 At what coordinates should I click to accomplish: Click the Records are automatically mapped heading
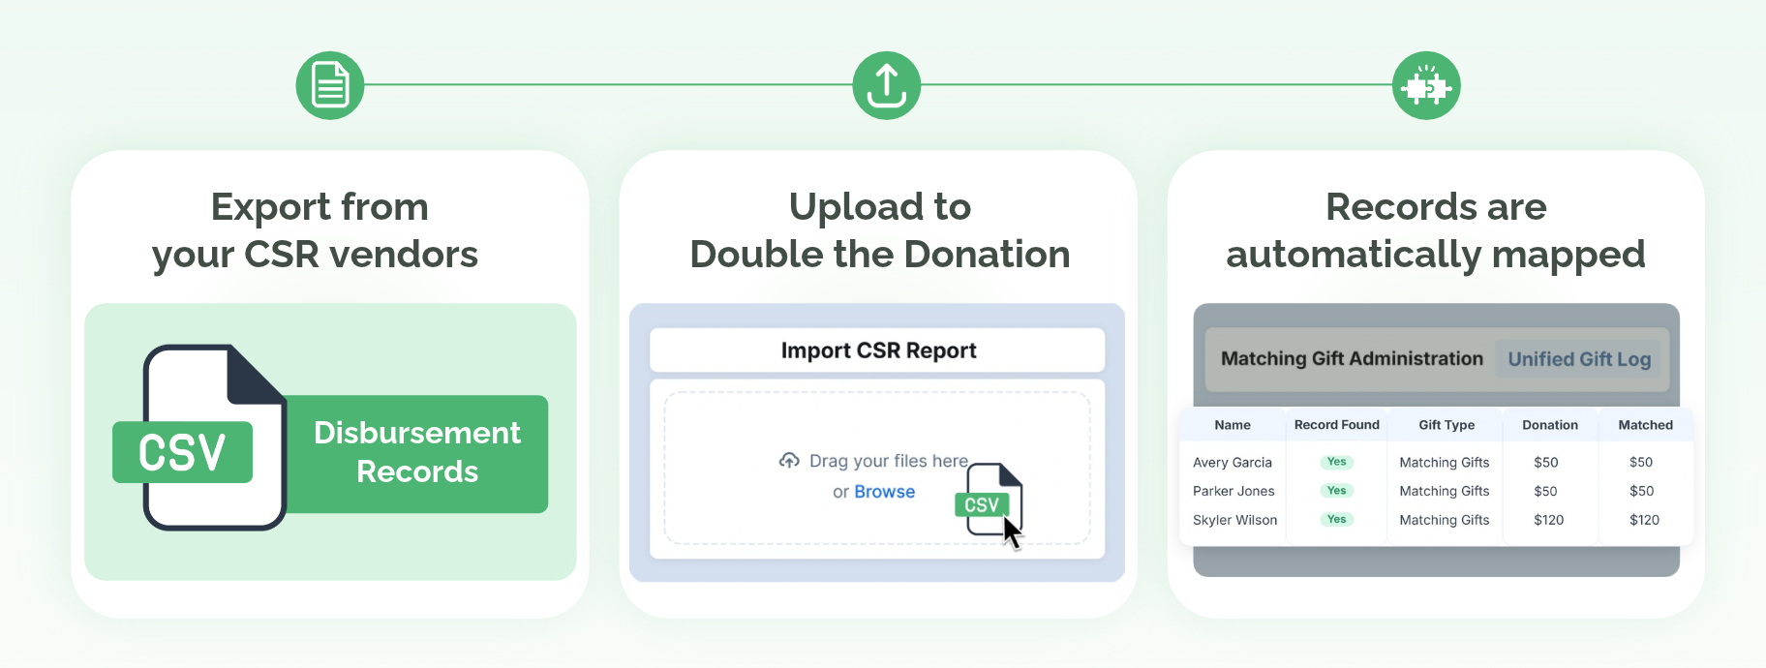pos(1435,230)
